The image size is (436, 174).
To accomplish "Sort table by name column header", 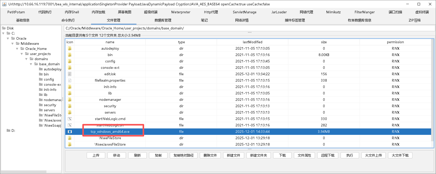I will click(x=110, y=42).
